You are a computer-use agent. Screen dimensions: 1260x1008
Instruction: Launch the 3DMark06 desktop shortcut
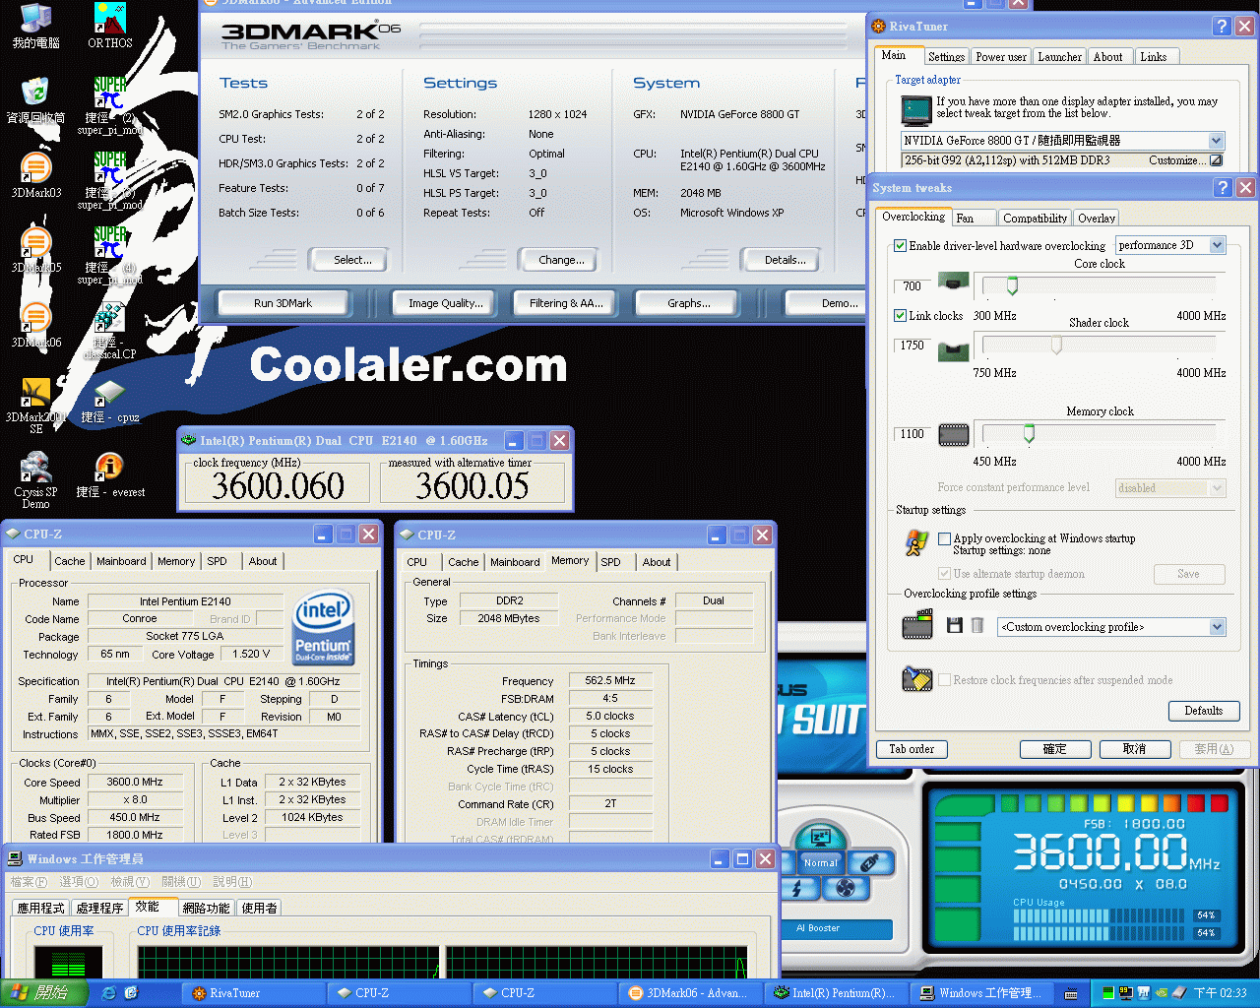[x=35, y=325]
